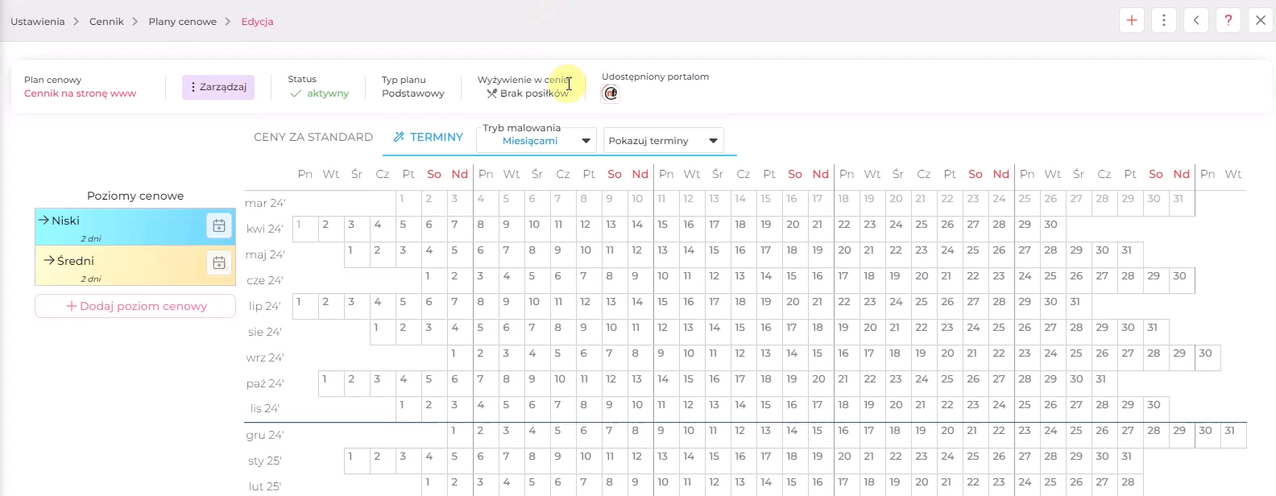Click Edycja breadcrumb item
Image resolution: width=1276 pixels, height=496 pixels.
pos(258,22)
